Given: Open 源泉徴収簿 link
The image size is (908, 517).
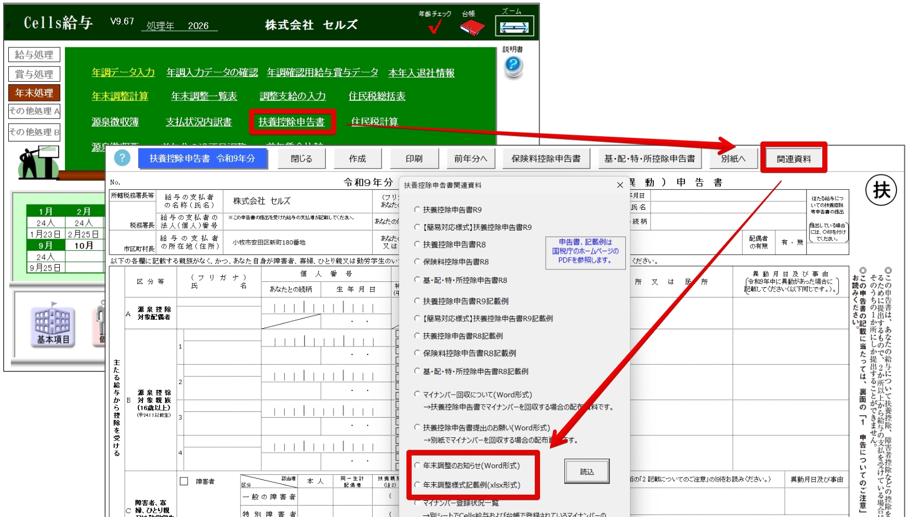Looking at the screenshot, I should click(115, 122).
